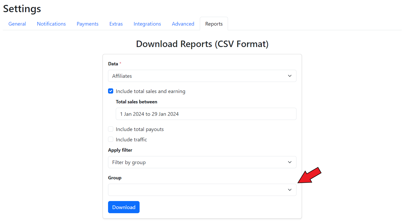This screenshot has height=223, width=404.
Task: Click the active Reports tab
Action: pos(214,24)
